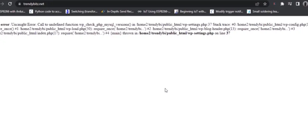Click bold path /home2/trendybi/public_html/wp-settings.php
The image size is (308, 128).
[x=176, y=33]
